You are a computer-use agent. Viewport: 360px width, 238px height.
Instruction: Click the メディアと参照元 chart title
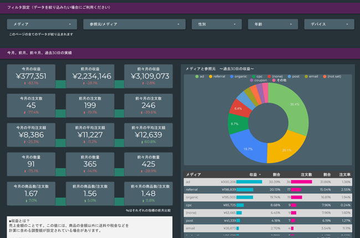click(219, 69)
